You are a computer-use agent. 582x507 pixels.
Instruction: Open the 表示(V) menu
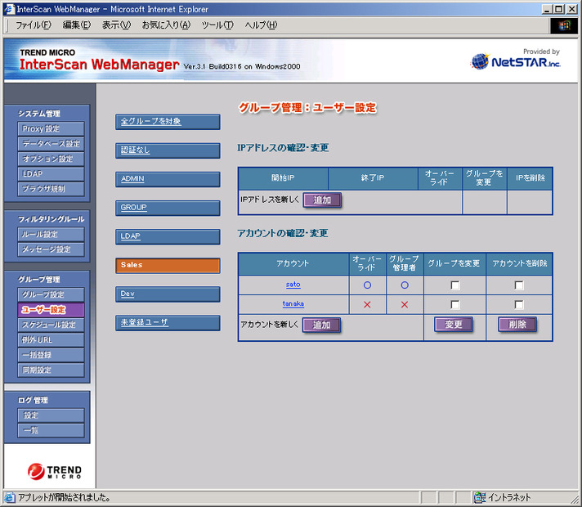[116, 25]
